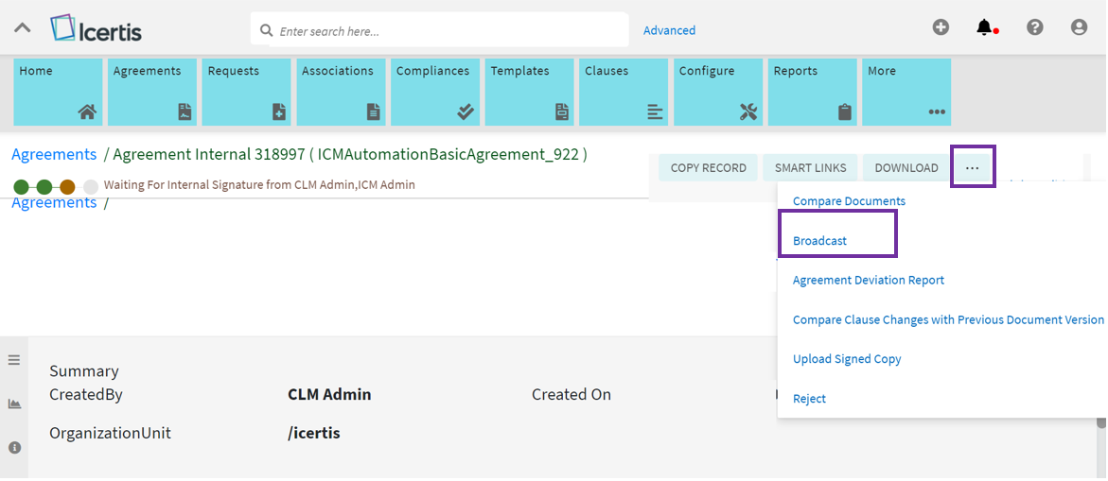
Task: Open the three-dots more actions dropdown
Action: 973,167
